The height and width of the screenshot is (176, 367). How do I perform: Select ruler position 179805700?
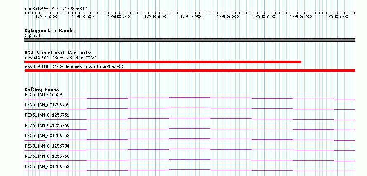pyautogui.click(x=119, y=17)
